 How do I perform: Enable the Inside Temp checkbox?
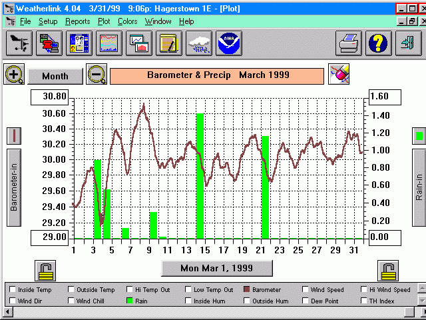click(13, 289)
